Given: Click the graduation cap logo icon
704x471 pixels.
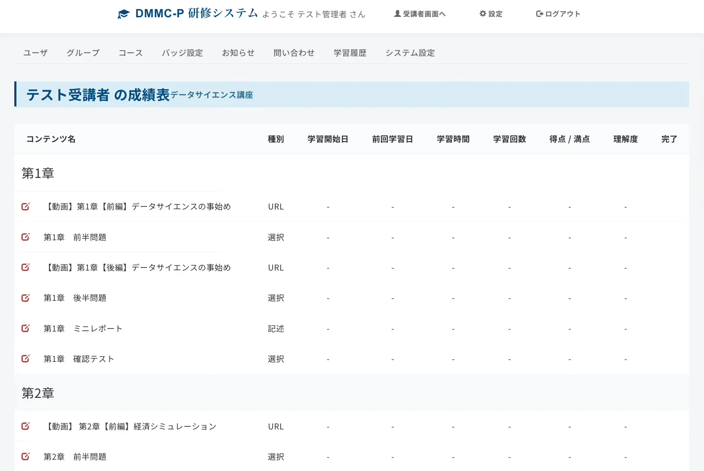Looking at the screenshot, I should pos(123,14).
